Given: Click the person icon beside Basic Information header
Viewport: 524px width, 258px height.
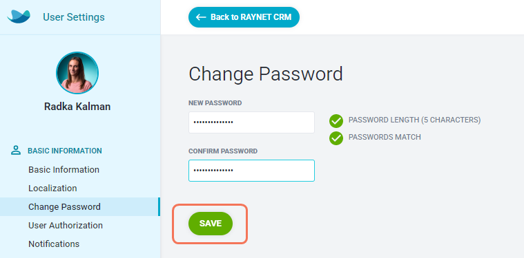Looking at the screenshot, I should tap(16, 151).
